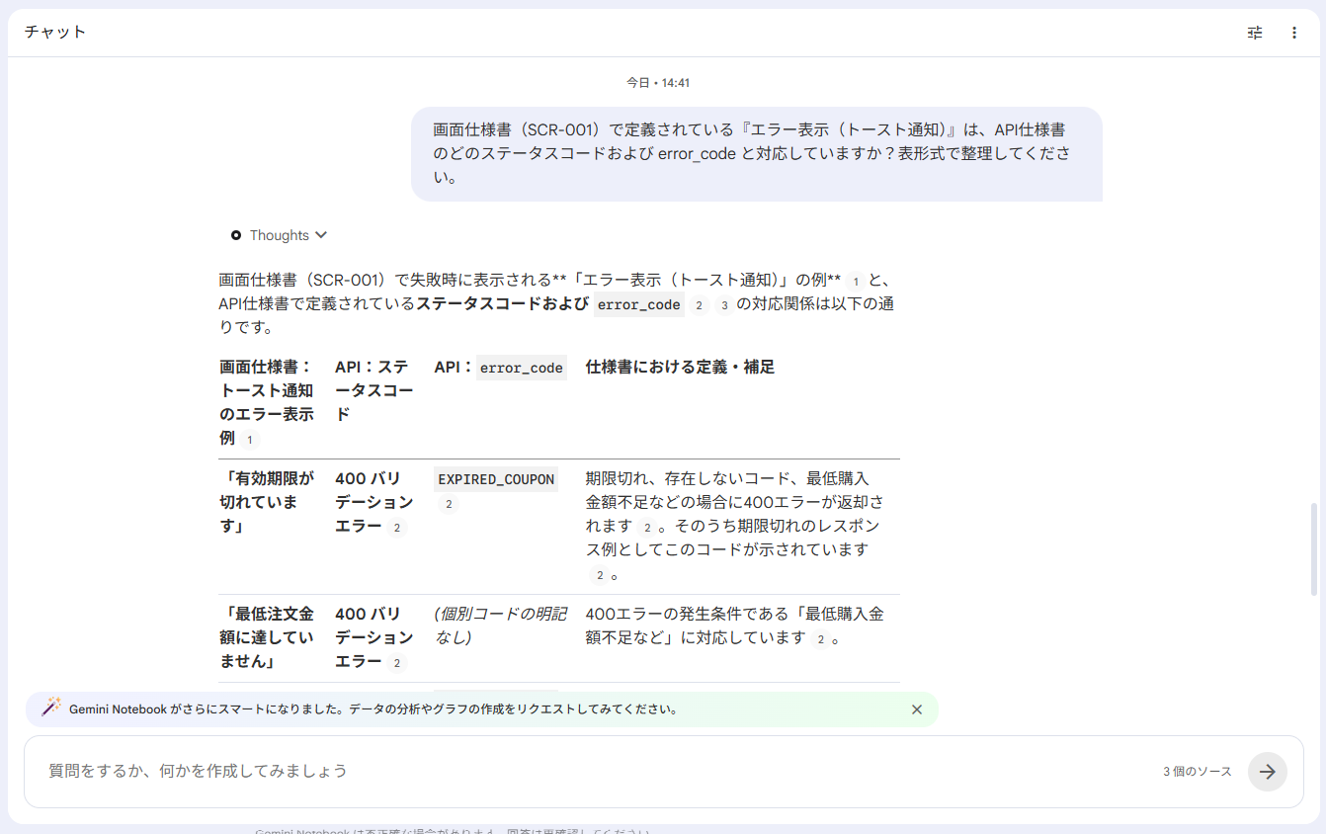The height and width of the screenshot is (834, 1326).
Task: Click the 「有効期限が切れています」 table cell
Action: tap(267, 502)
